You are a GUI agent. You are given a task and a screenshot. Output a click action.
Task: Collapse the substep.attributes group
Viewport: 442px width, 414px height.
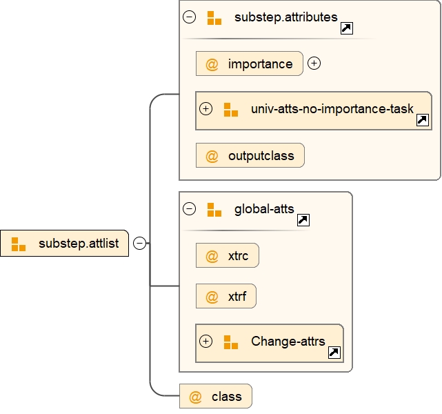(x=190, y=17)
